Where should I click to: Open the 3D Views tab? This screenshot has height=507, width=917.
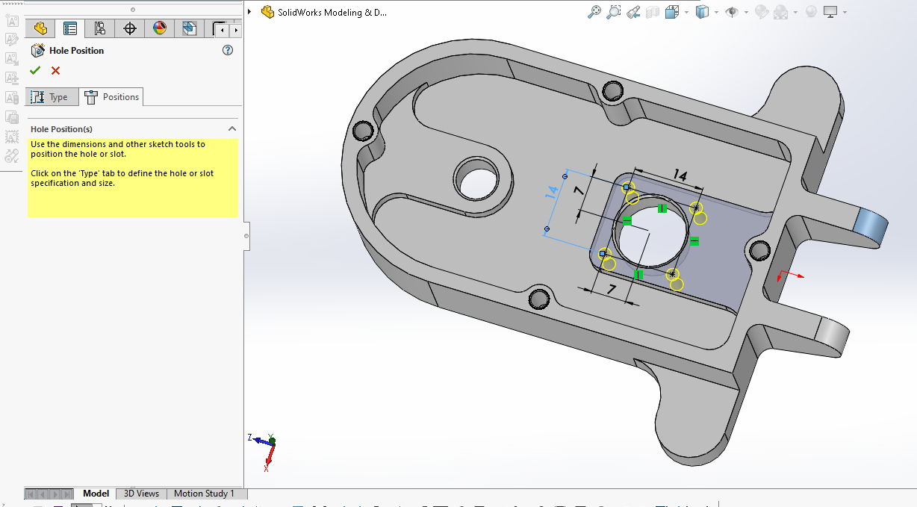coord(141,494)
